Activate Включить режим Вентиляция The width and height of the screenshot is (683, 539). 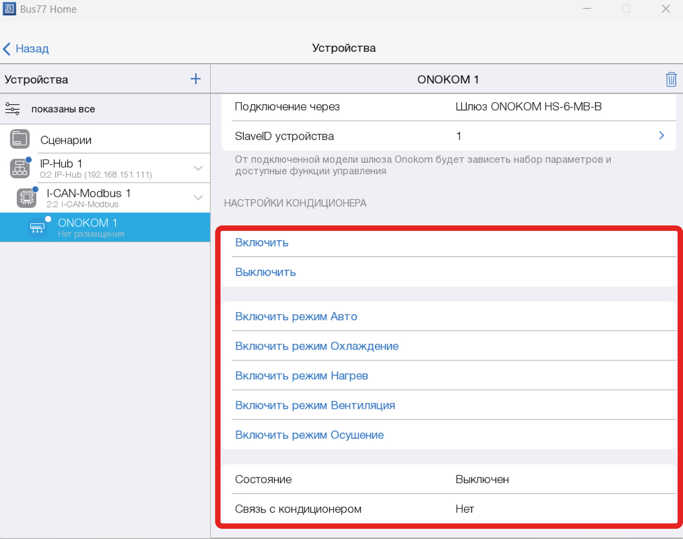click(315, 405)
